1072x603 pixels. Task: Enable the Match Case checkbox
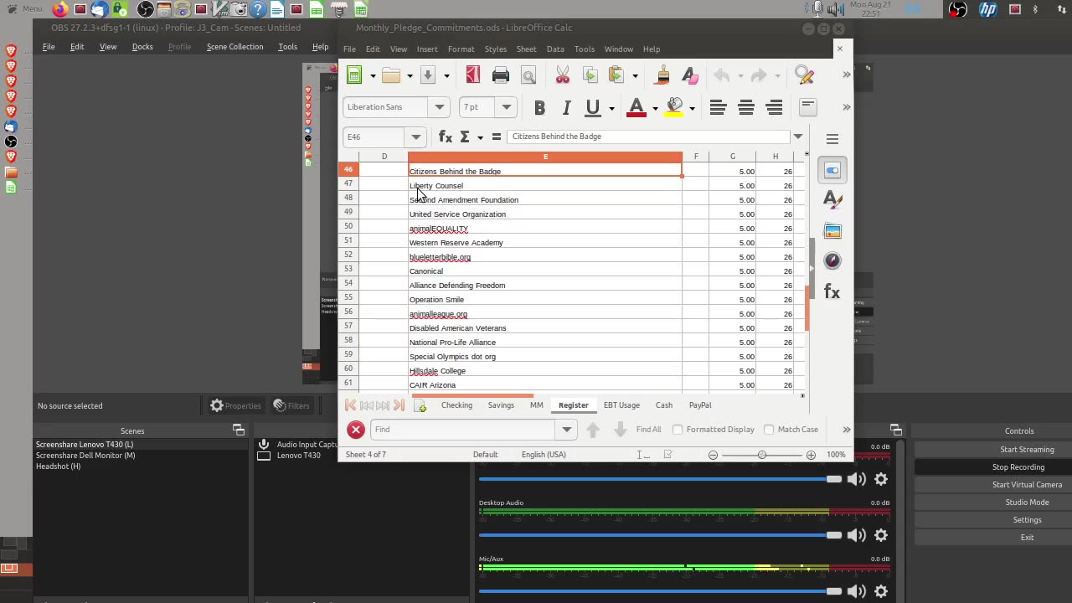(769, 430)
